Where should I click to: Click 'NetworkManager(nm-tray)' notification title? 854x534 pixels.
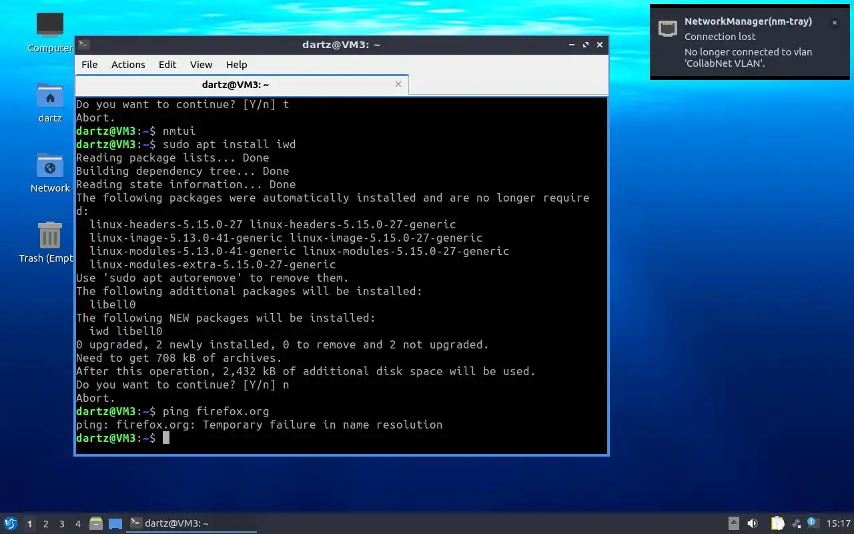[x=748, y=21]
